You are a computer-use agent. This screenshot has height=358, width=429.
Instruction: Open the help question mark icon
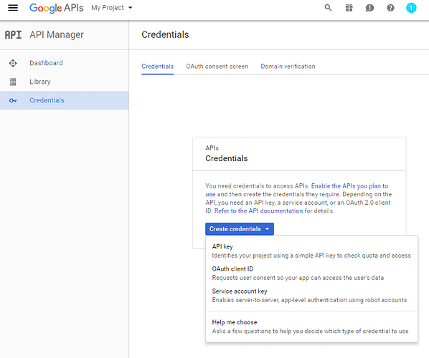390,8
